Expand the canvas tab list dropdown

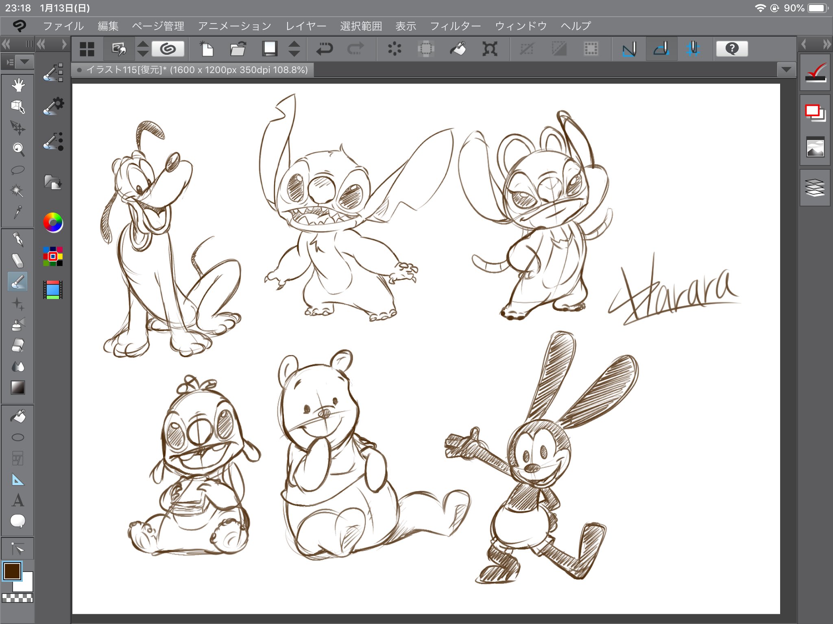(x=786, y=70)
